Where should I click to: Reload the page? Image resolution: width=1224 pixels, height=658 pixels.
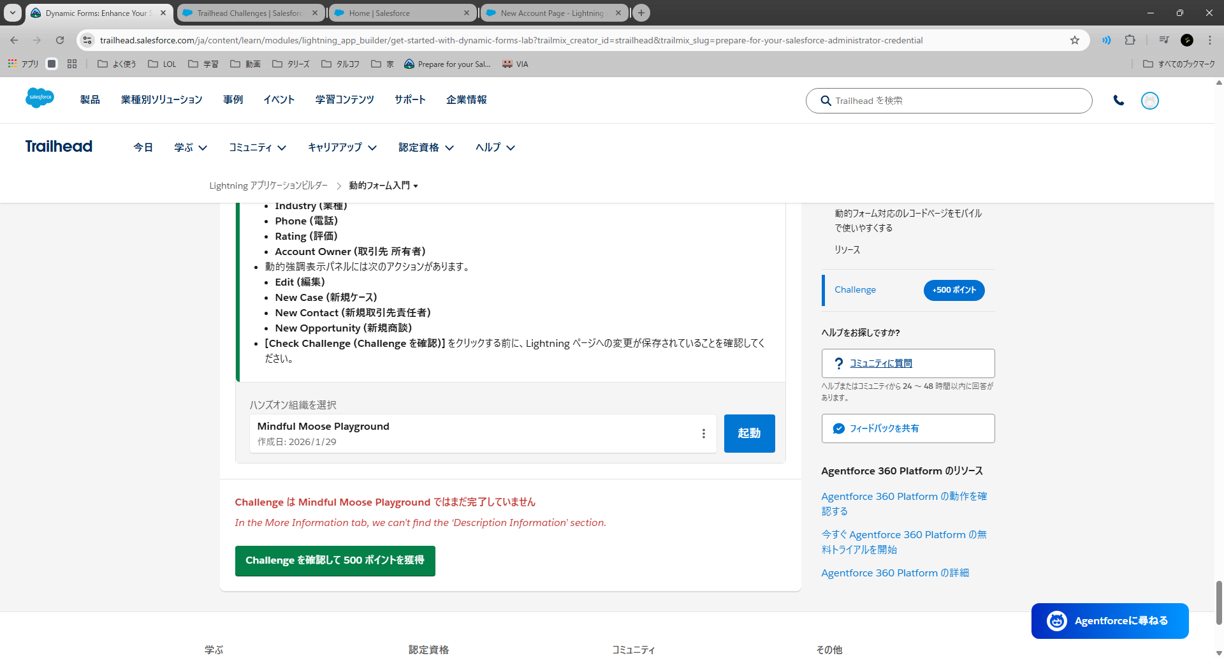[x=60, y=40]
